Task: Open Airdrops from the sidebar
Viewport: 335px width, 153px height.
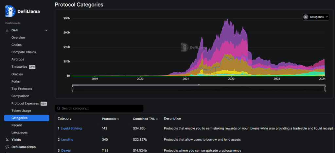Action: tap(18, 59)
